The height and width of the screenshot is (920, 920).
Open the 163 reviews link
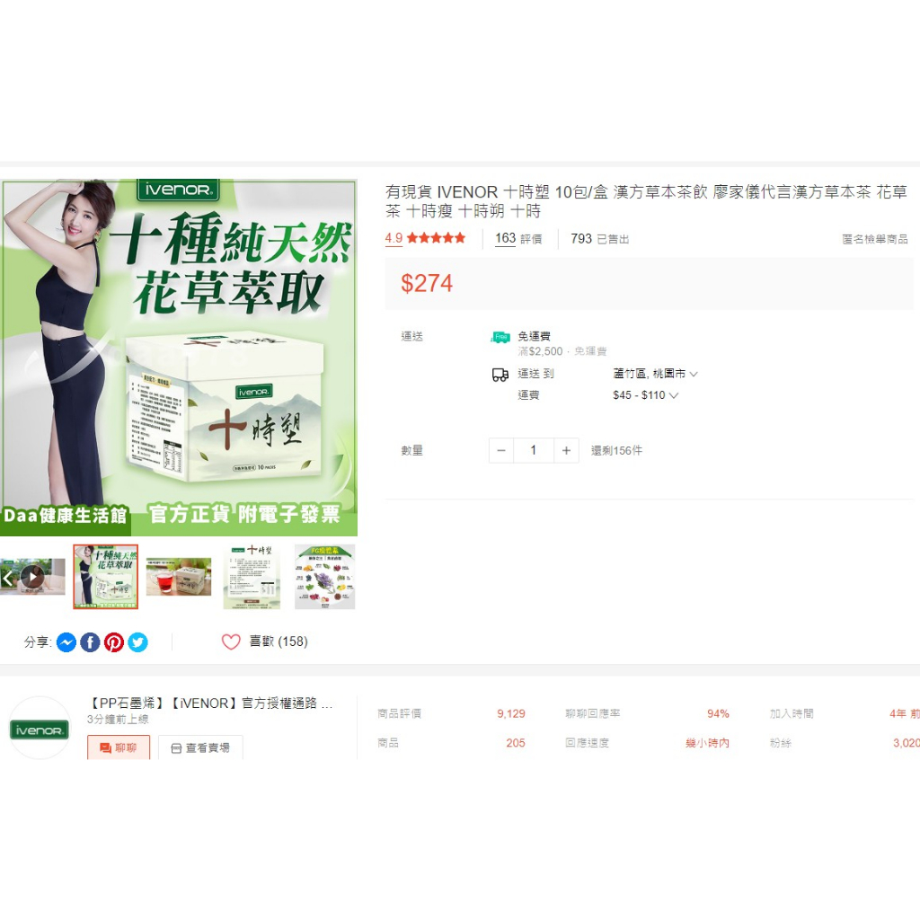pyautogui.click(x=518, y=239)
